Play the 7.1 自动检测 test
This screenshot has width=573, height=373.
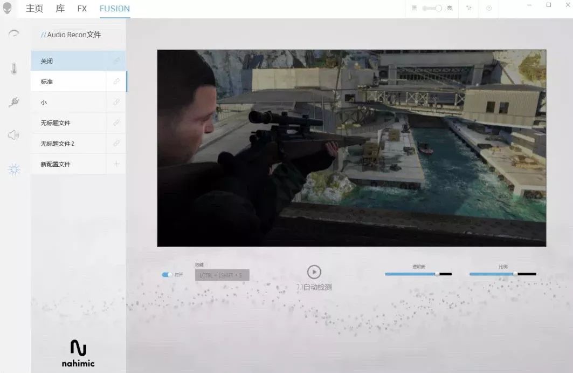[314, 272]
